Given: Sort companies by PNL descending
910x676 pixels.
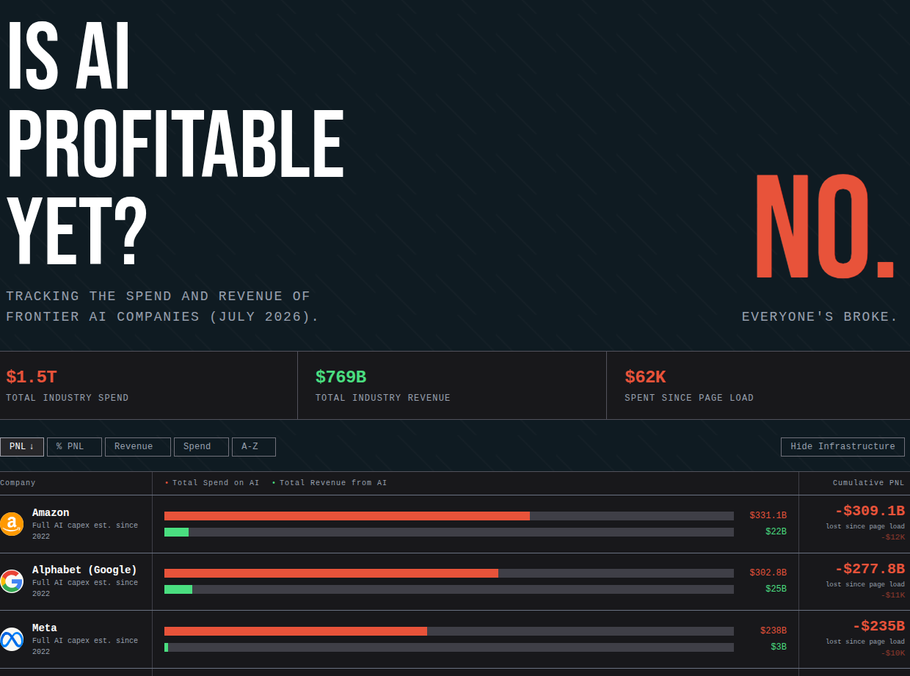Looking at the screenshot, I should tap(22, 447).
